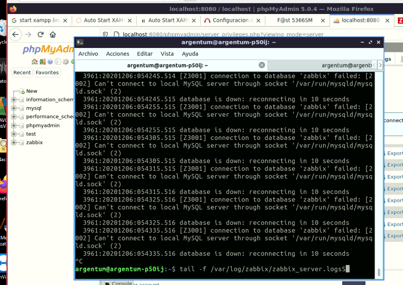Expand the information_schema database node

click(x=14, y=100)
